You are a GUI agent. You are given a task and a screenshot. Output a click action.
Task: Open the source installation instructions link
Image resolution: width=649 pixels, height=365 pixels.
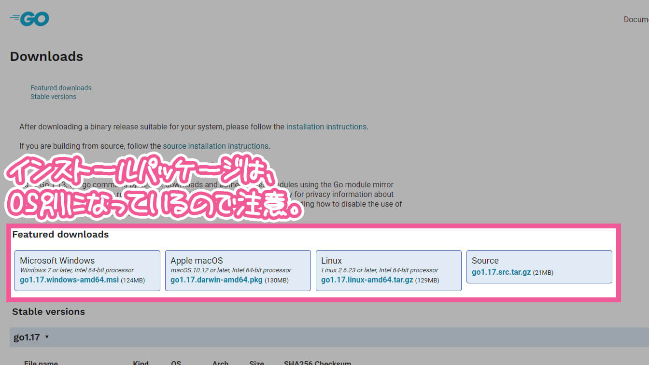click(x=215, y=146)
